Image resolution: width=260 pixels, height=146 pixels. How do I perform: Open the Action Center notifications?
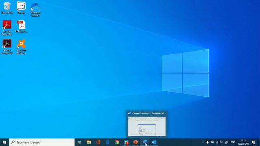[x=253, y=142]
